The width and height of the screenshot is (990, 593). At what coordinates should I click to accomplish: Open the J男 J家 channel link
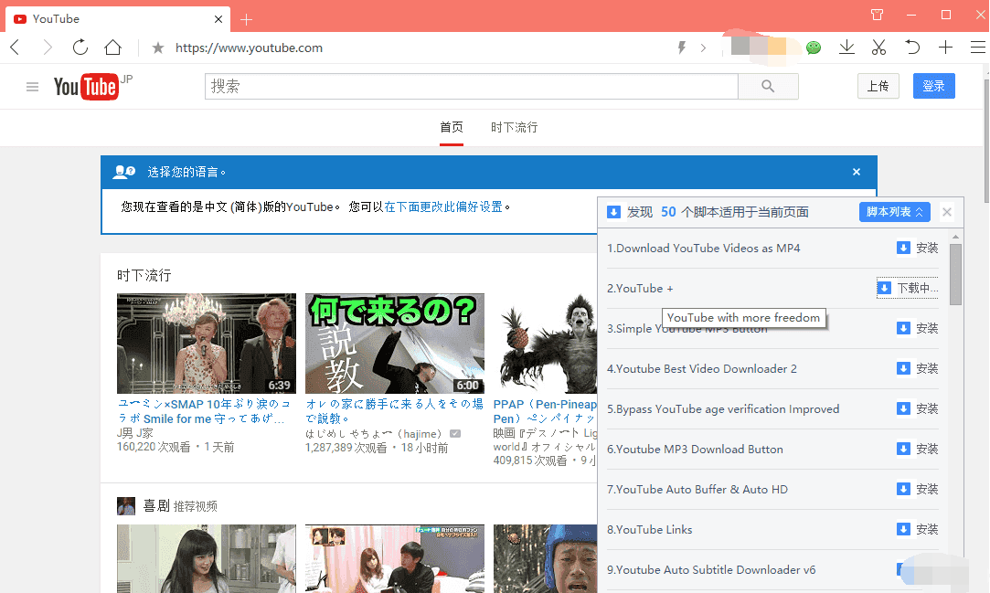point(135,433)
